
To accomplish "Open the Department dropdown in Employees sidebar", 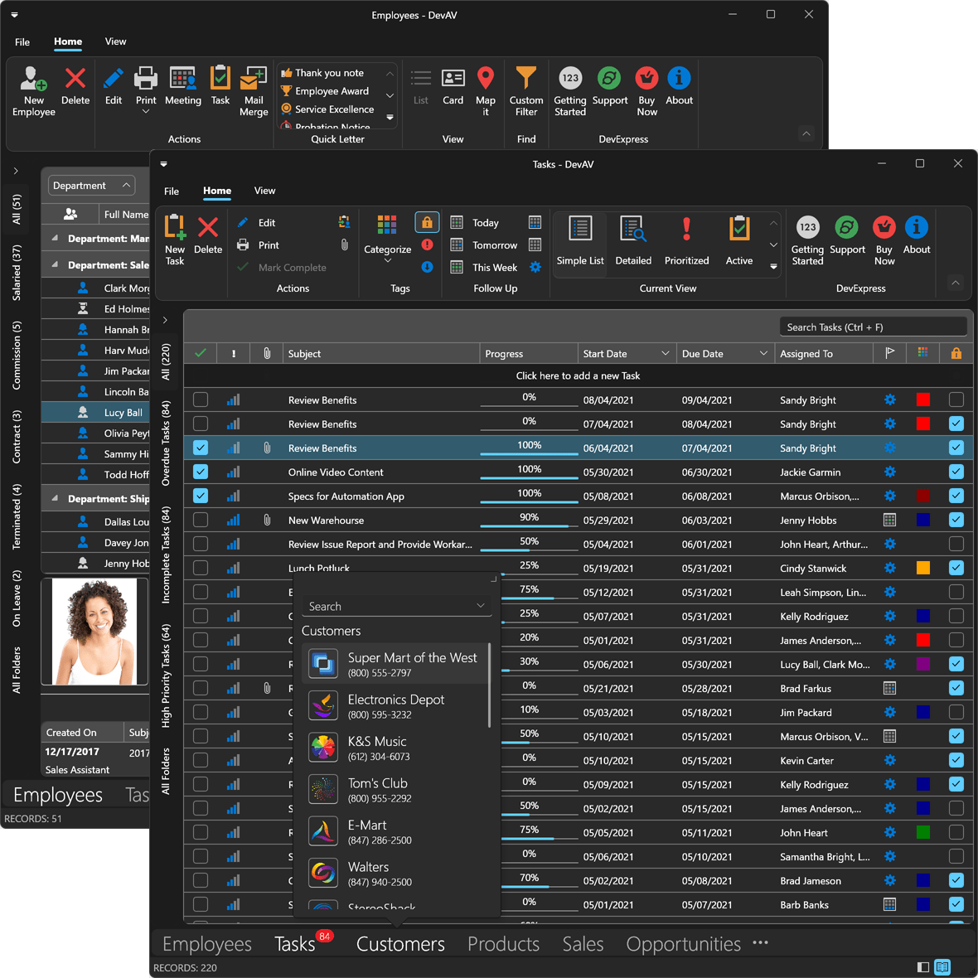I will point(90,185).
